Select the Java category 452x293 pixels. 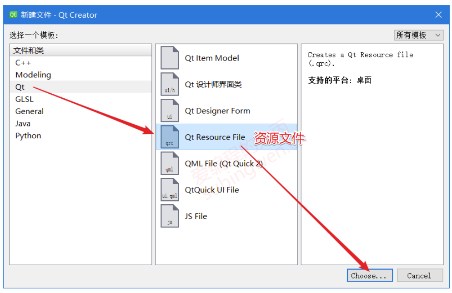(x=80, y=123)
